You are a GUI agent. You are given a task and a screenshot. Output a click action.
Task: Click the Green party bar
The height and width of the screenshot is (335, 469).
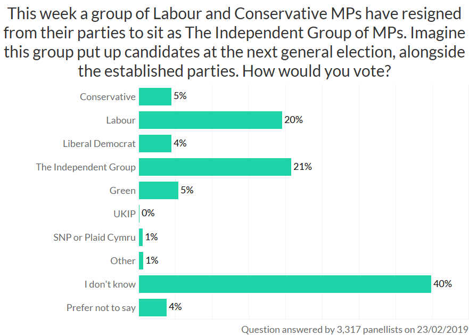159,191
